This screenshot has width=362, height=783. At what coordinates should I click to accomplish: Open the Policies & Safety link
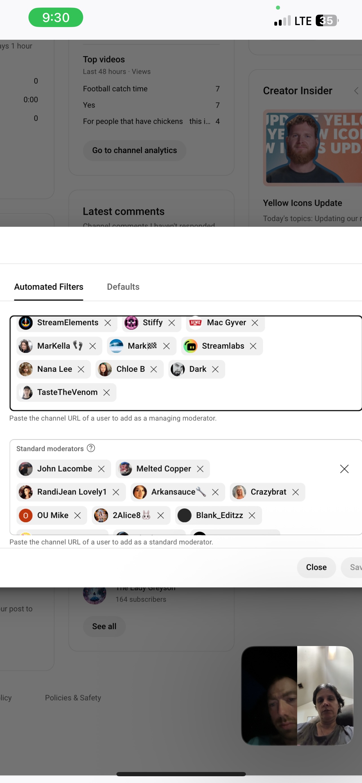(73, 698)
